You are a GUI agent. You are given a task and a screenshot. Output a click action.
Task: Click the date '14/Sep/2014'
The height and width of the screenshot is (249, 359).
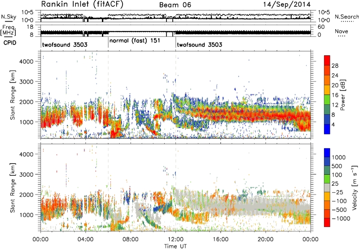(x=287, y=4)
